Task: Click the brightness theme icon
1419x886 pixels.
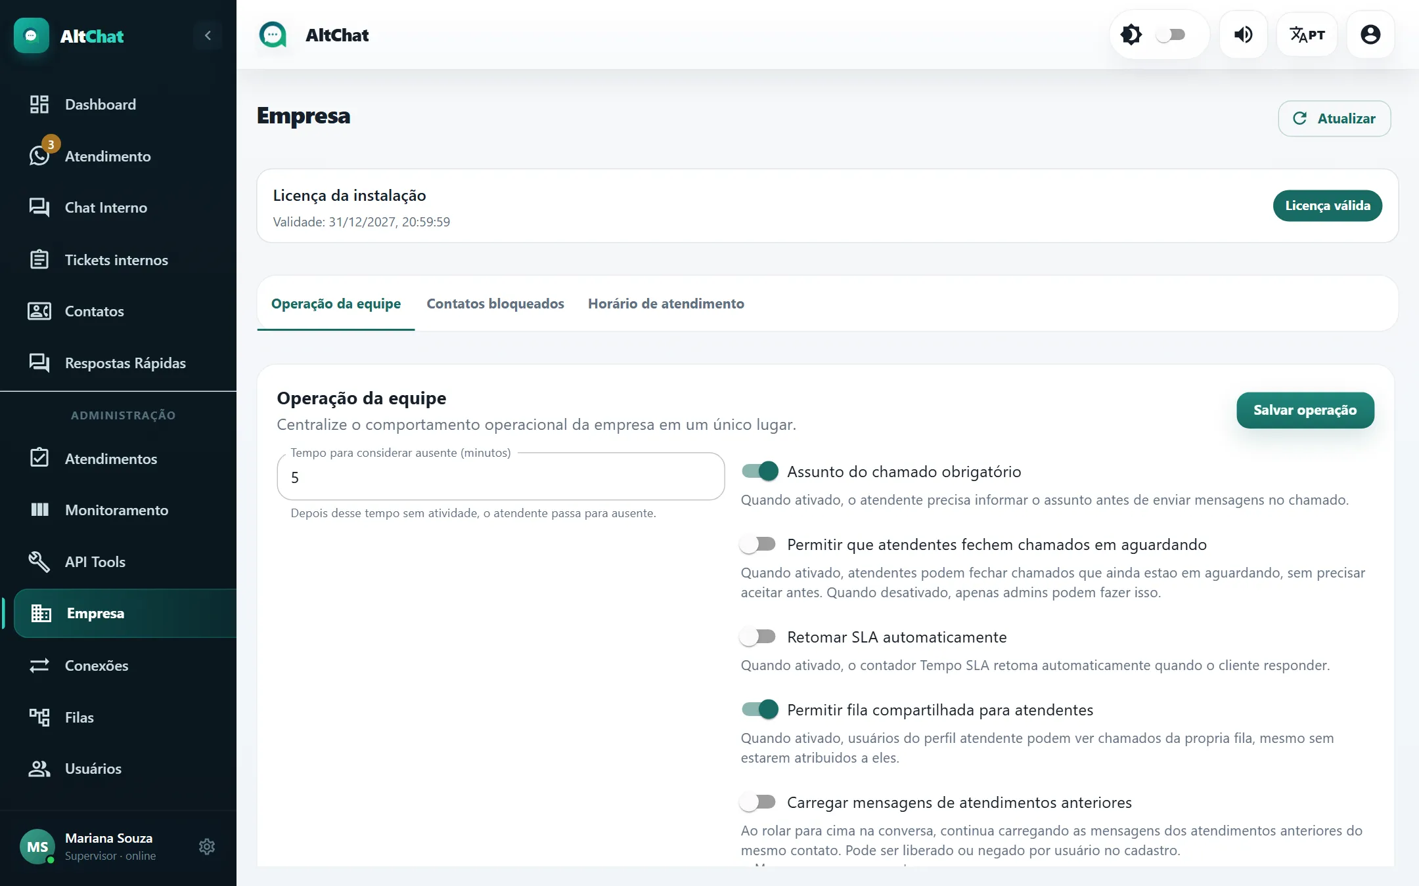Action: pyautogui.click(x=1131, y=35)
